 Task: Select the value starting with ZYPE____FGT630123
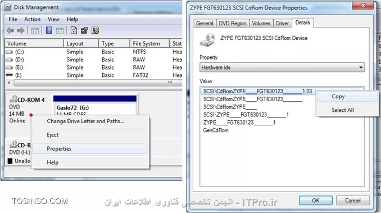(239, 123)
